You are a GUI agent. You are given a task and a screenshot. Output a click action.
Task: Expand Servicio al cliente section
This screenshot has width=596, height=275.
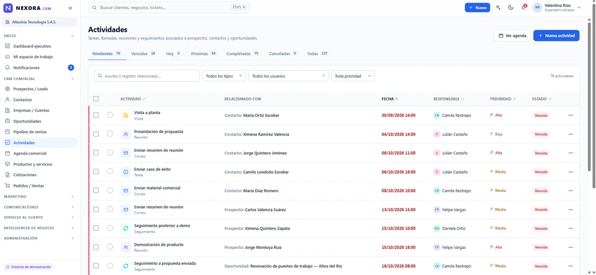coord(38,217)
